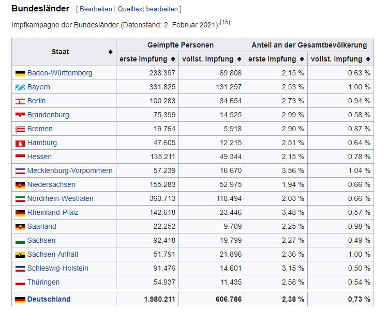Screen dimensions: 388x313
Task: Click the Bayern flag icon
Action: [20, 87]
